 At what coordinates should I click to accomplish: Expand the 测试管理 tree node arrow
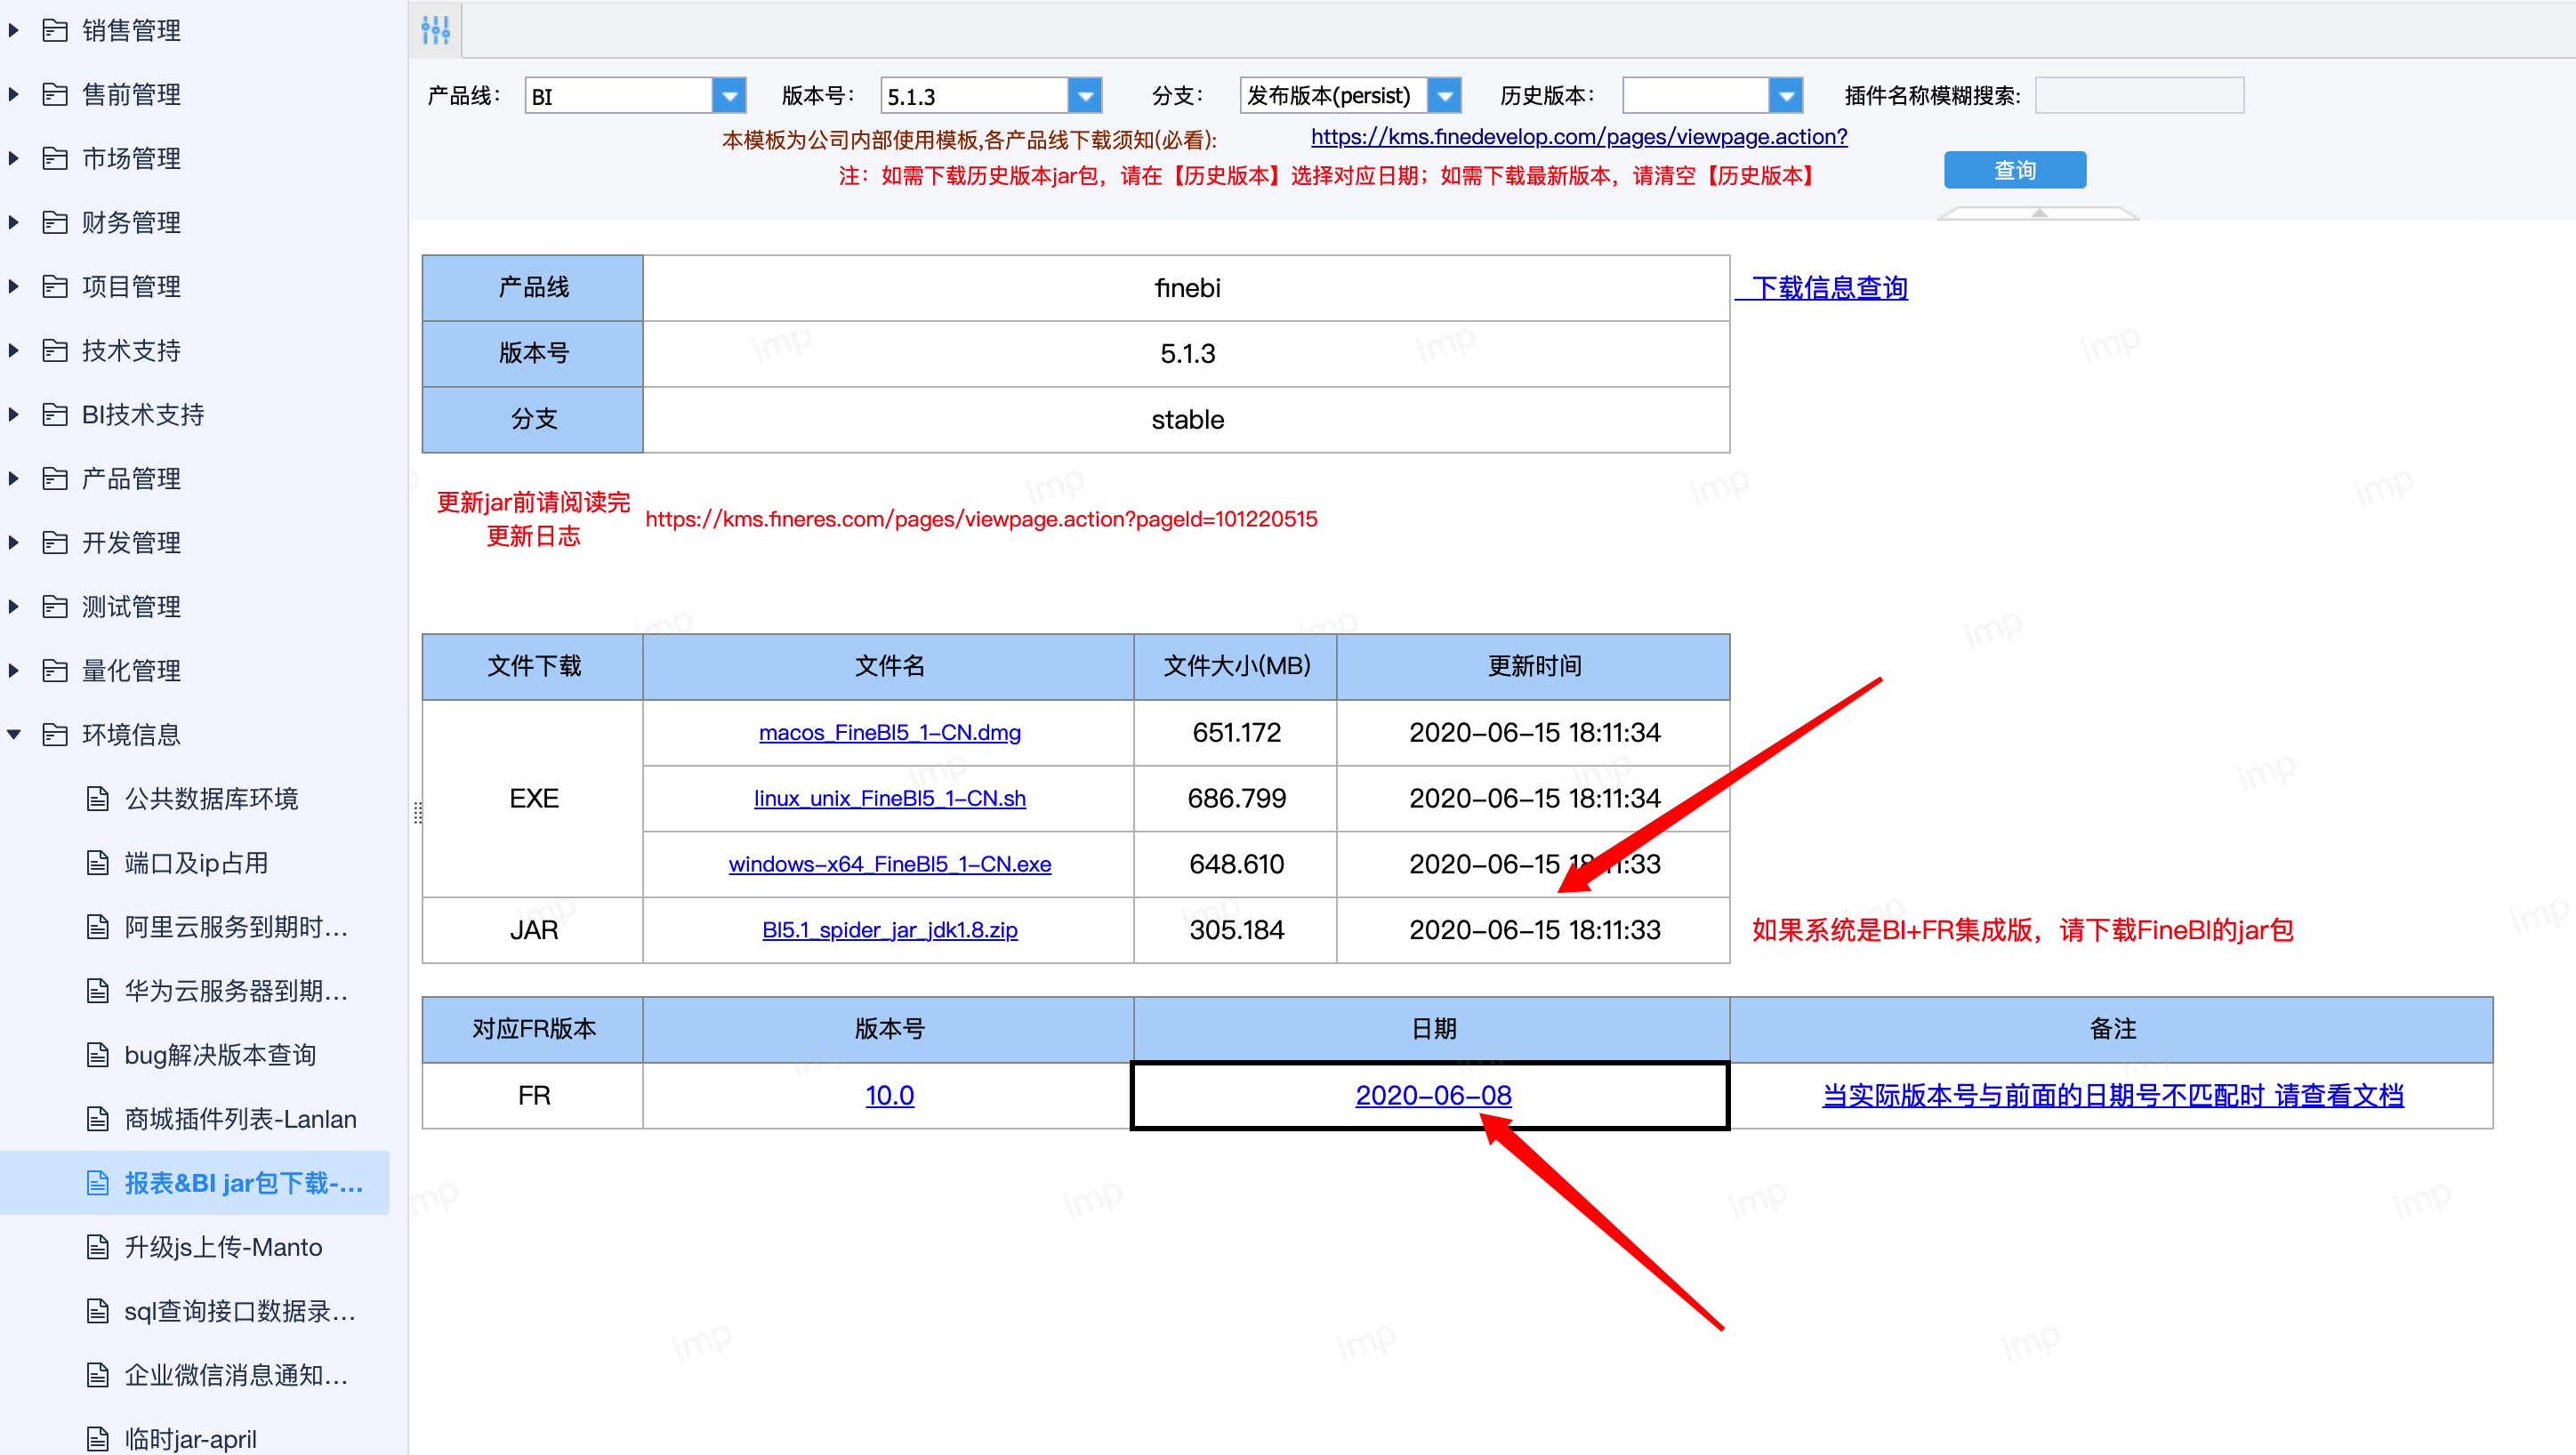[14, 606]
